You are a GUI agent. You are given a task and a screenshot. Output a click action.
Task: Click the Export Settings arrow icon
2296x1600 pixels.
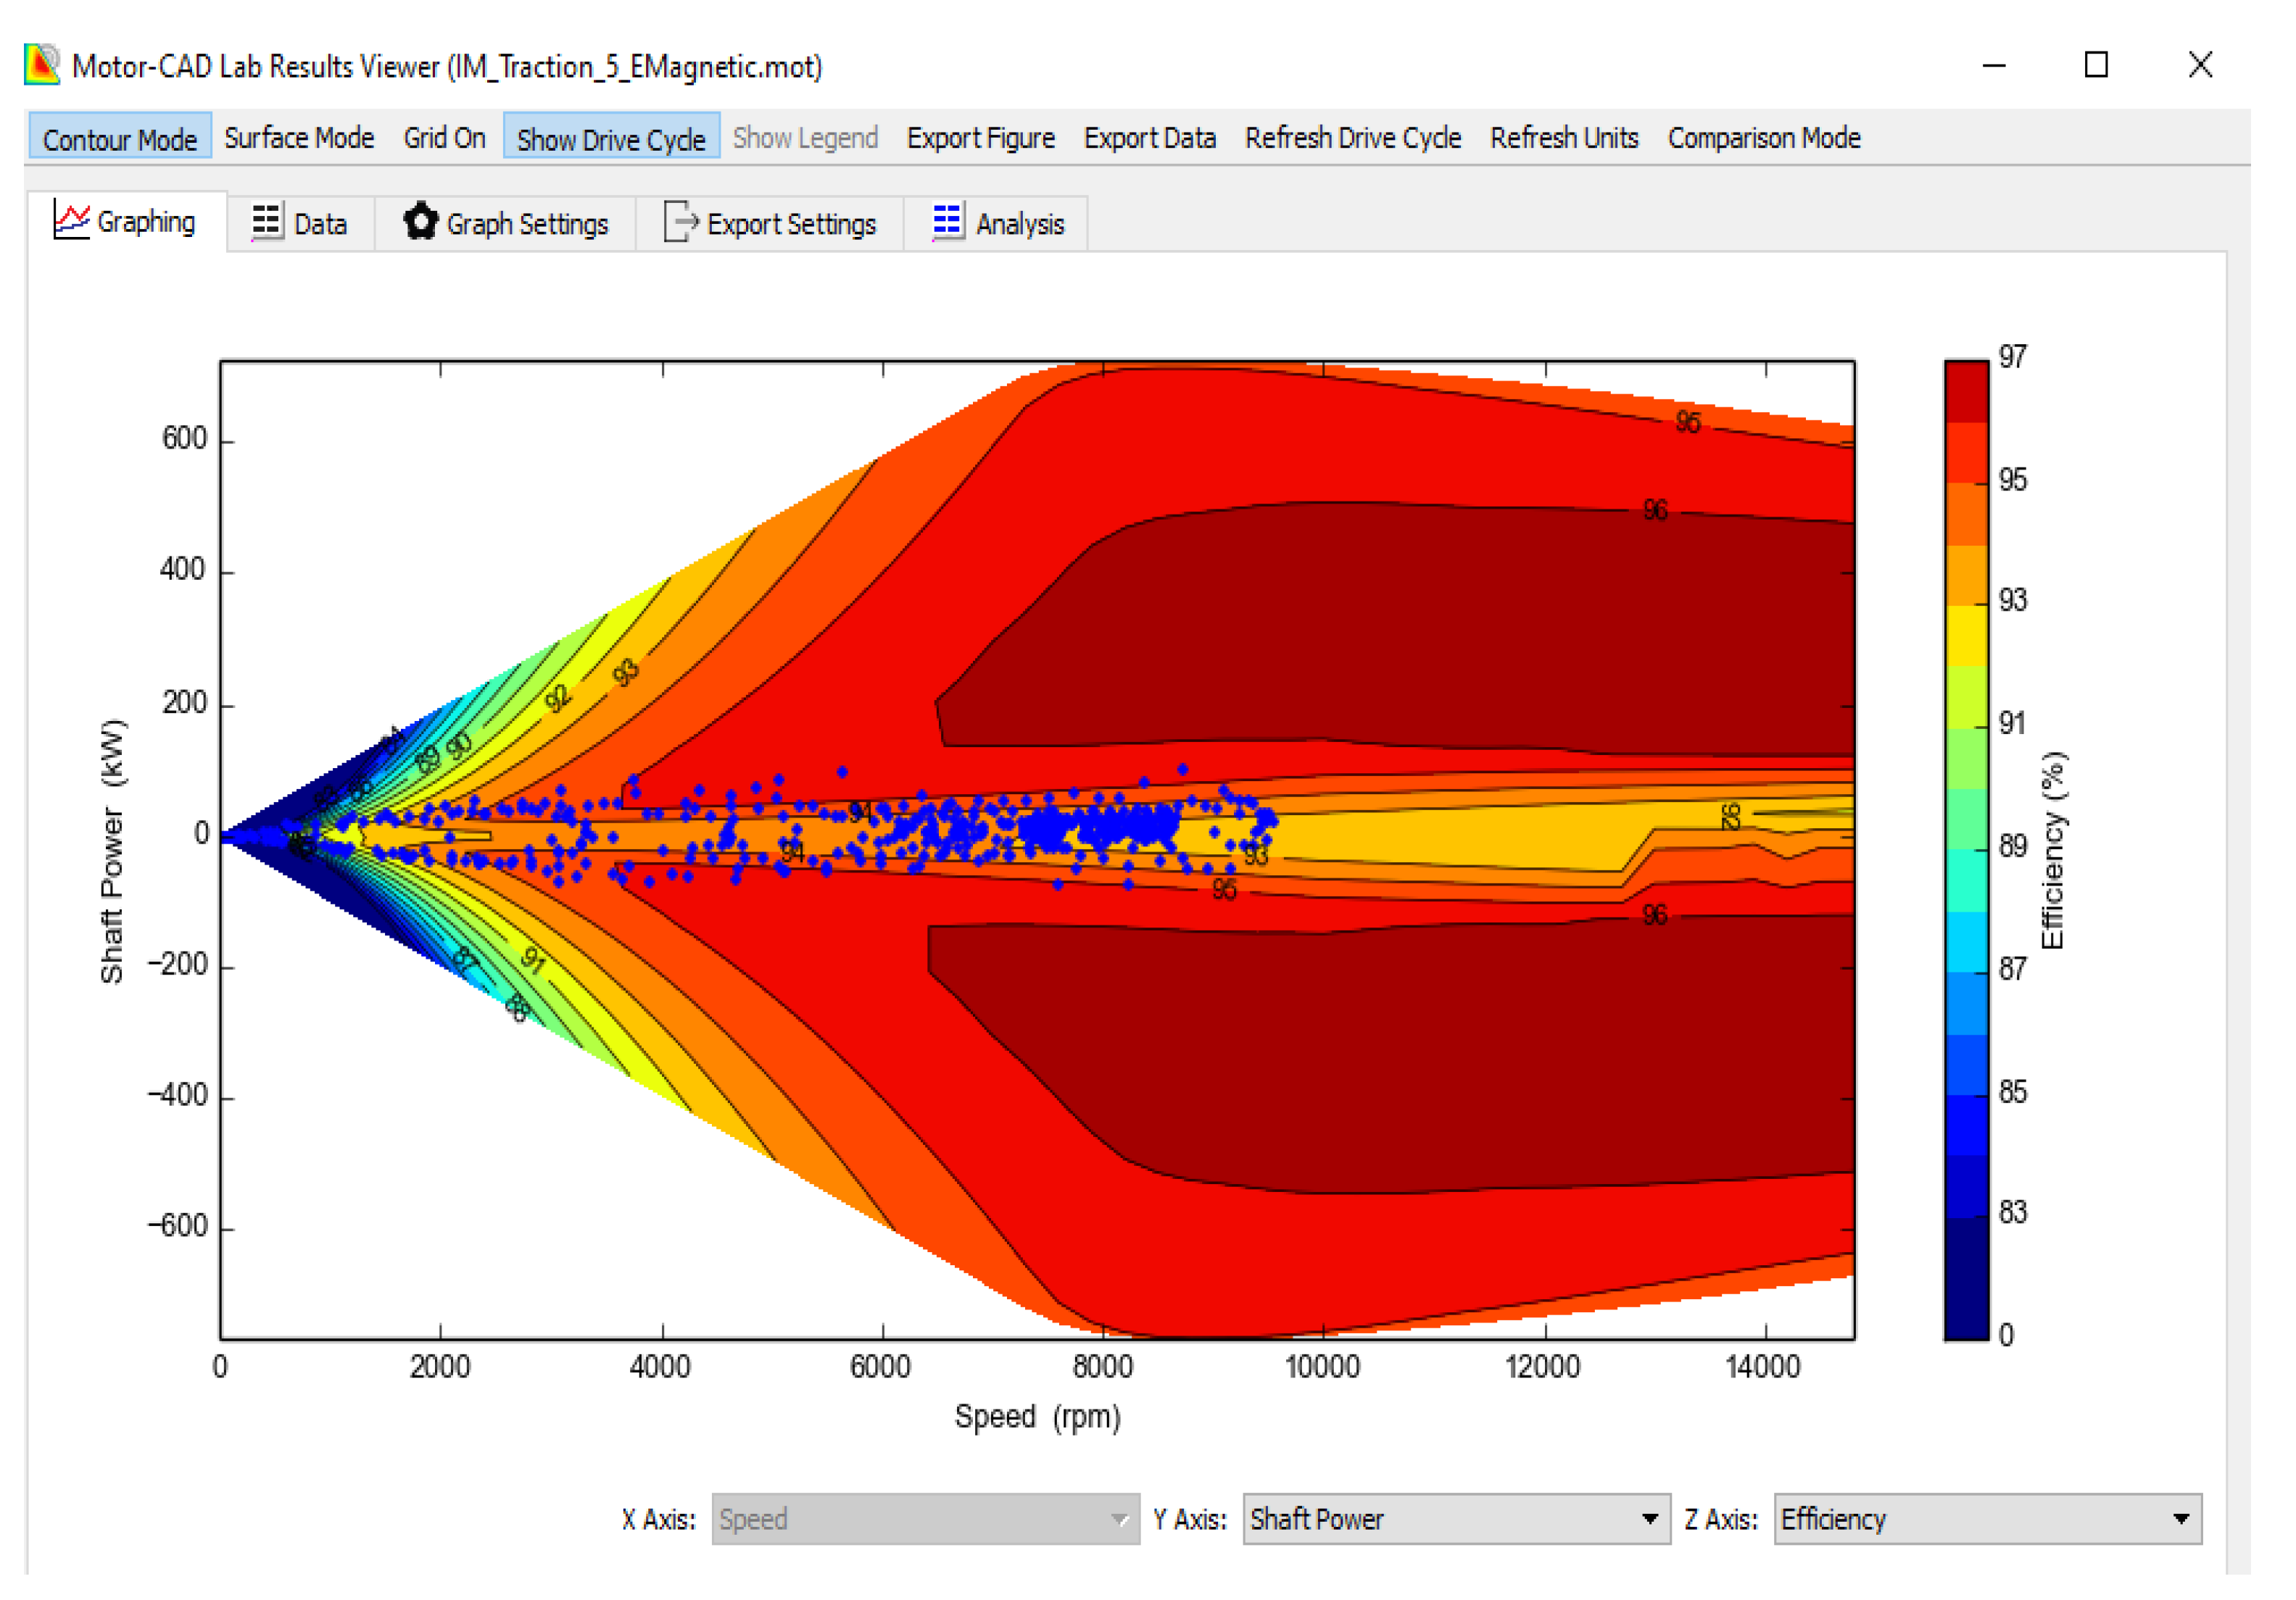(x=680, y=222)
